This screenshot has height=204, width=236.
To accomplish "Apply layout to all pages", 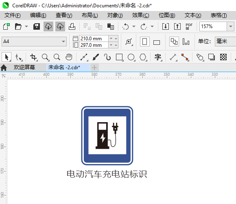I will tap(174, 42).
